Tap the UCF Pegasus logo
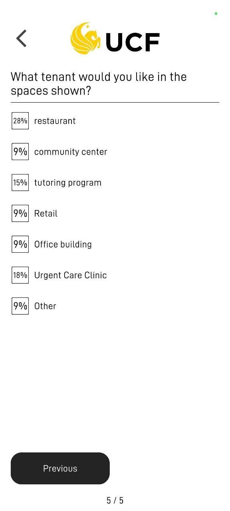Viewport: 230px width, 511px height. point(86,38)
